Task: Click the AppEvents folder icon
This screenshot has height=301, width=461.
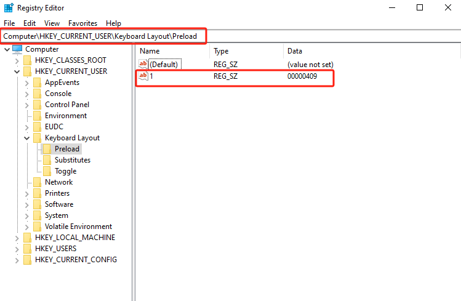Action: coord(37,82)
